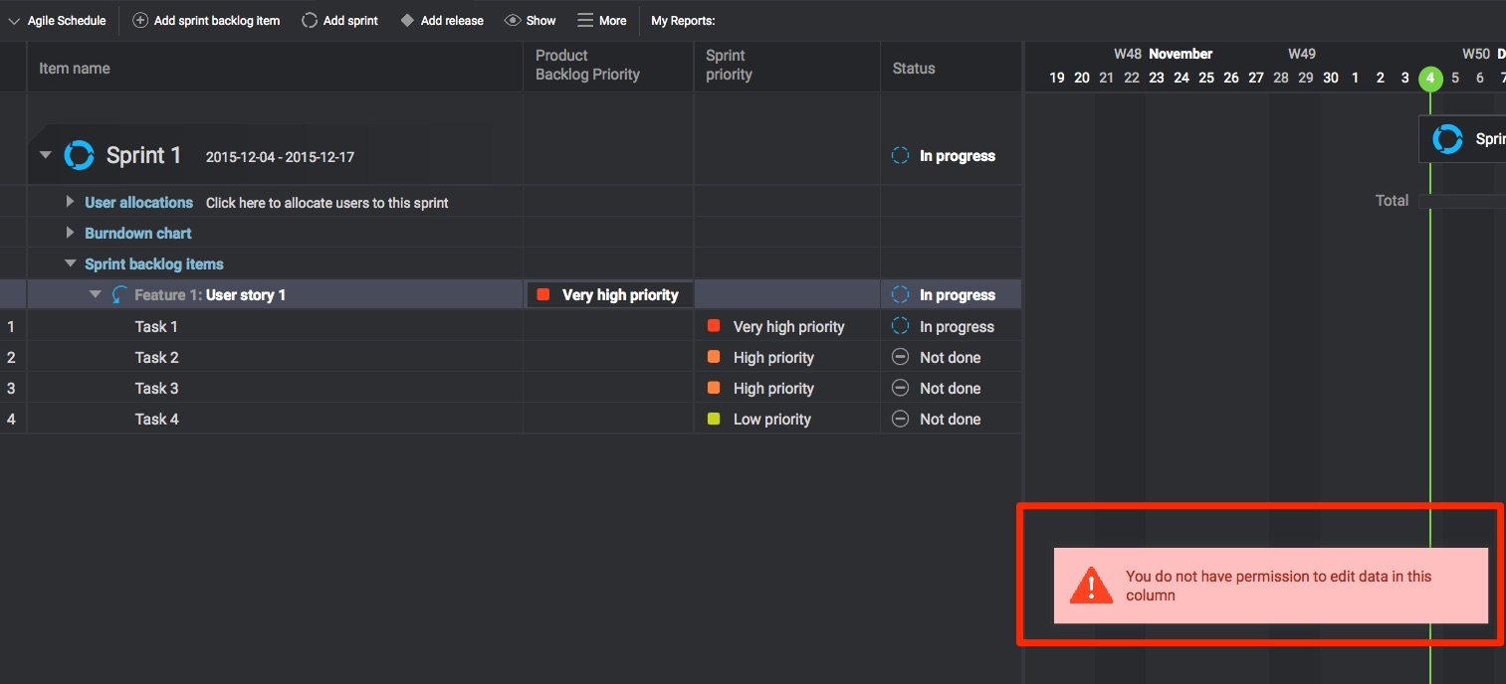
Task: Click the Sprint backlog items link
Action: 153,263
